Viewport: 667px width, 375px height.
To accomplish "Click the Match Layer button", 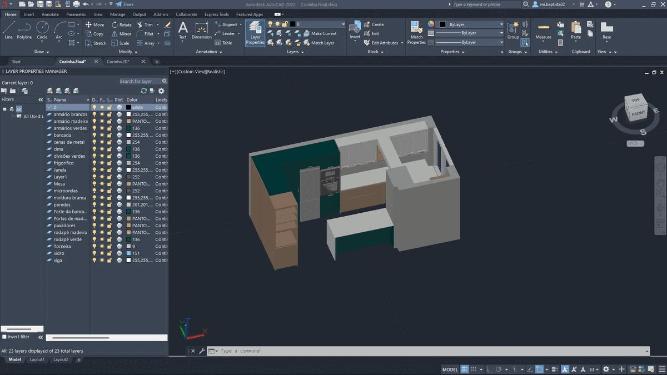I will (x=319, y=43).
